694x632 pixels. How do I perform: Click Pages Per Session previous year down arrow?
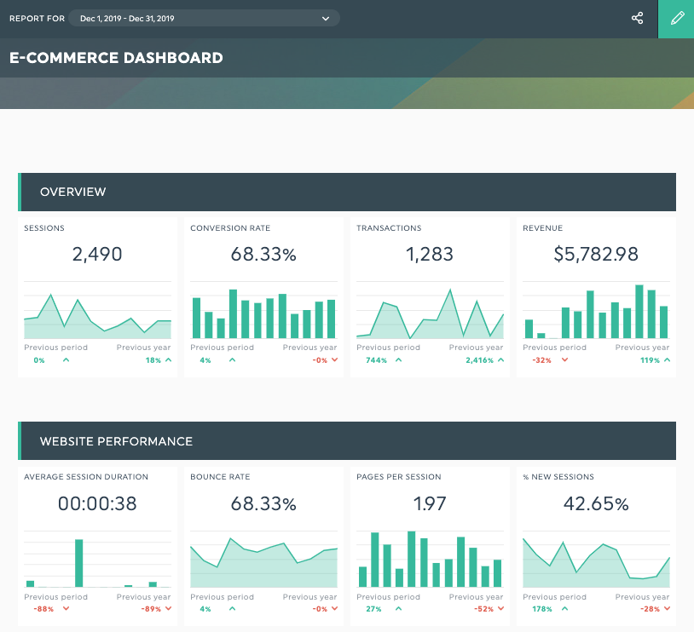click(501, 608)
